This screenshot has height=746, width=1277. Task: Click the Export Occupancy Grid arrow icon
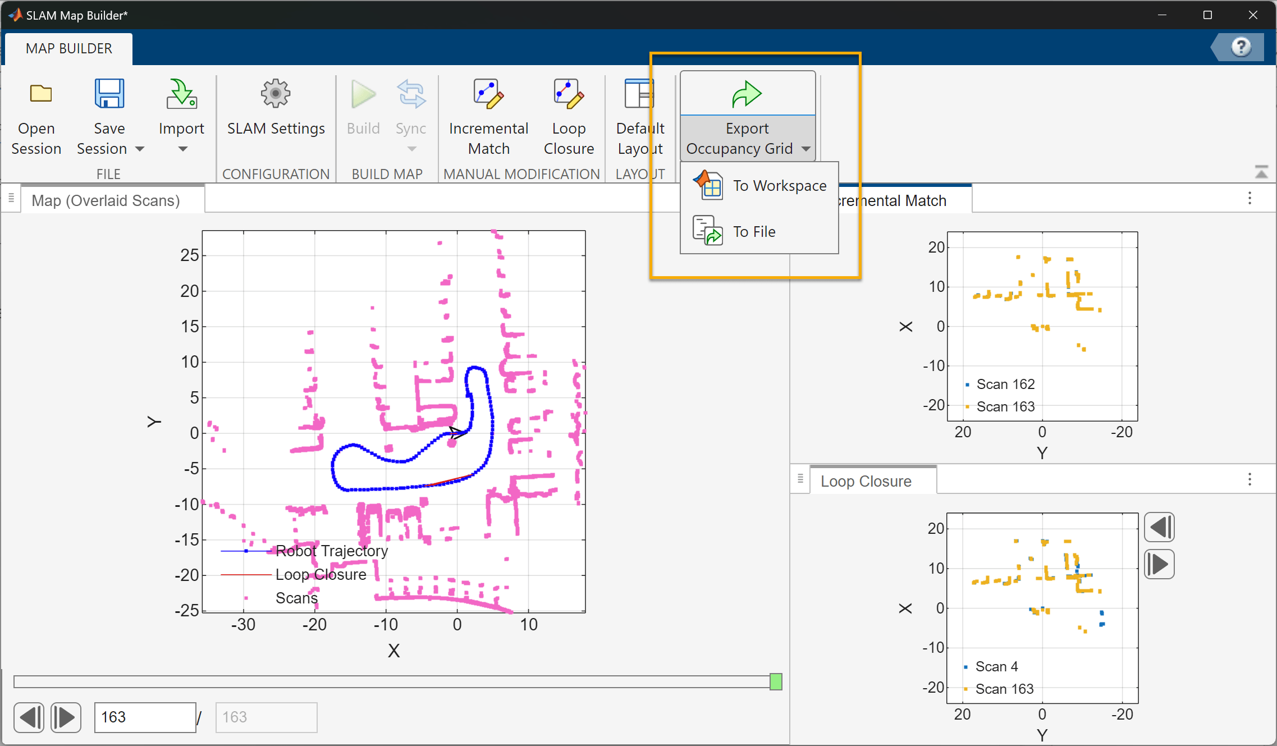tap(747, 94)
